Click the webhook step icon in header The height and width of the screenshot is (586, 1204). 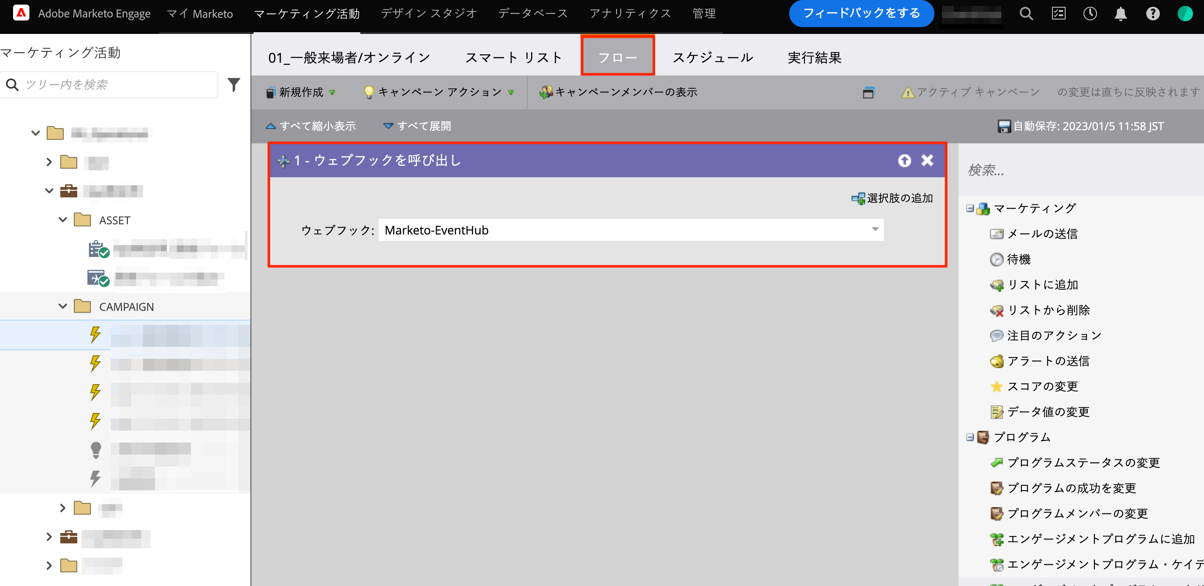[283, 161]
